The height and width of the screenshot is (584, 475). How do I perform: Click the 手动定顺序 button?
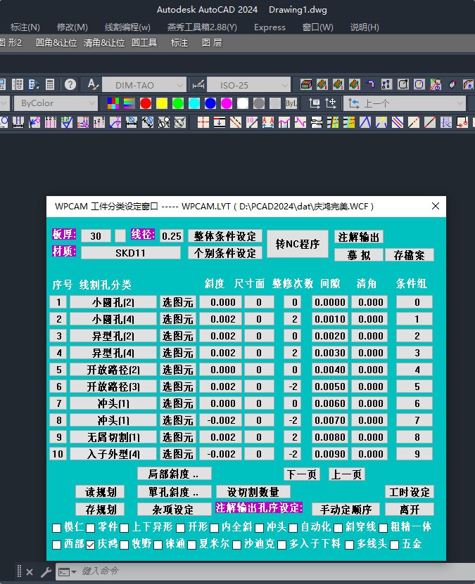pos(346,509)
